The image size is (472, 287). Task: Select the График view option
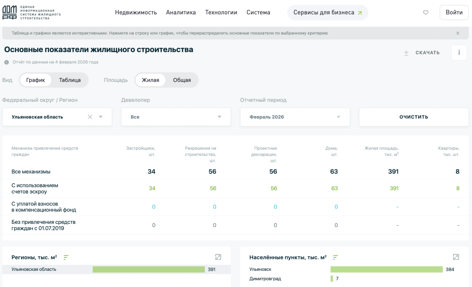pos(35,80)
